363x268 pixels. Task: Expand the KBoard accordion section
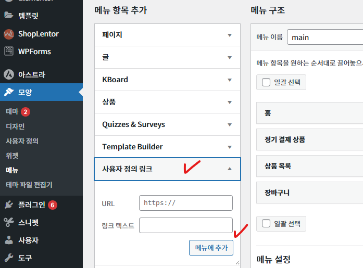point(167,80)
